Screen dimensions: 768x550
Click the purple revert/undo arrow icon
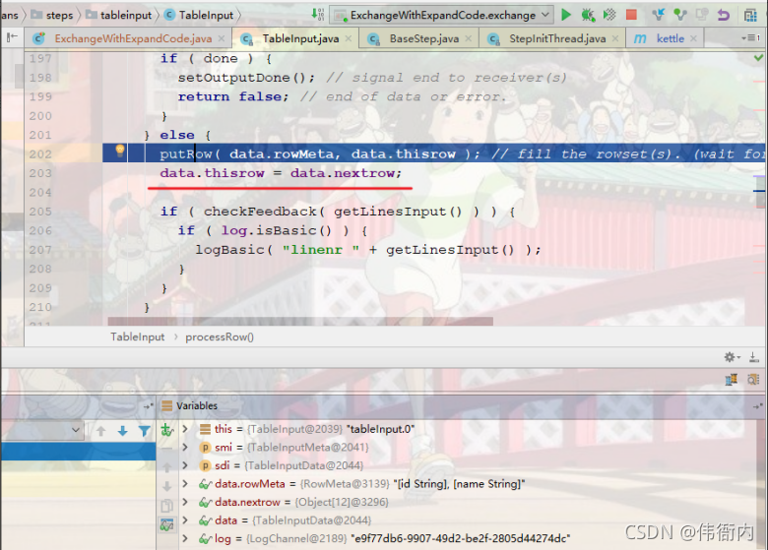pos(724,15)
